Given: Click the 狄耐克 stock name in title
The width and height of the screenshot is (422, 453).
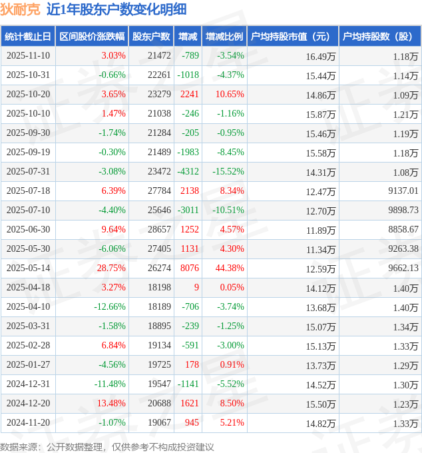Looking at the screenshot, I should coord(20,9).
